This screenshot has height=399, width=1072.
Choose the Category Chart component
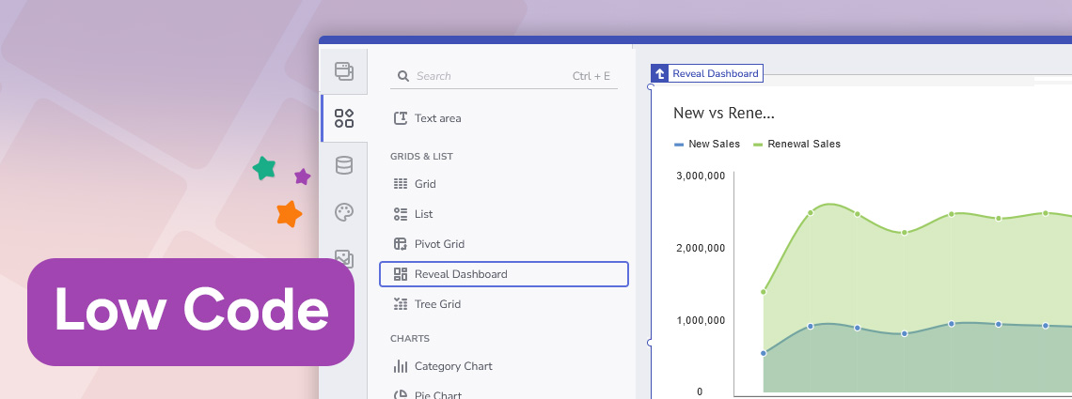(453, 366)
